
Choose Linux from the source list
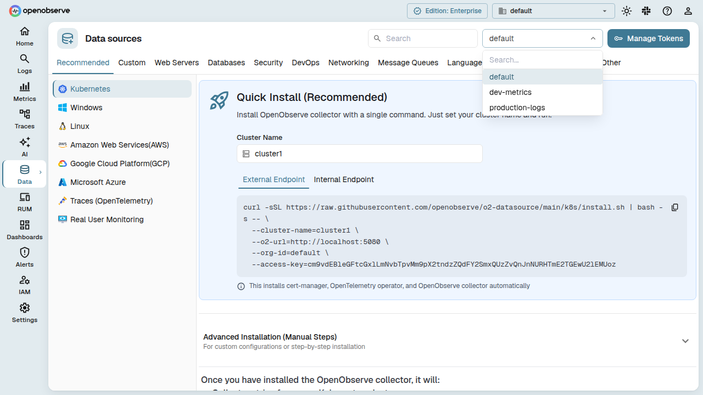point(122,126)
